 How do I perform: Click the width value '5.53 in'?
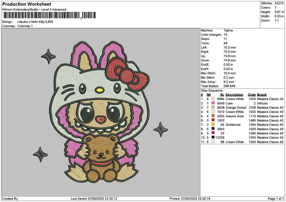click(x=279, y=16)
